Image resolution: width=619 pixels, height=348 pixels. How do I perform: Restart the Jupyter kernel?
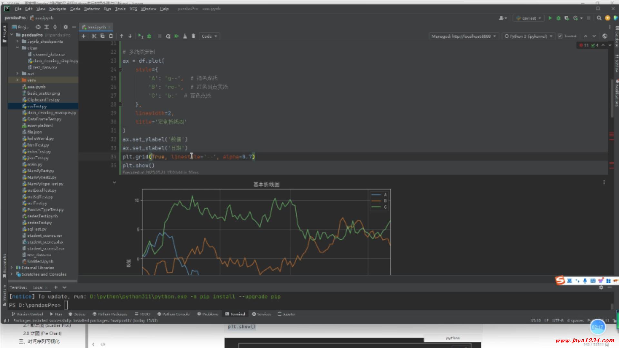point(168,36)
